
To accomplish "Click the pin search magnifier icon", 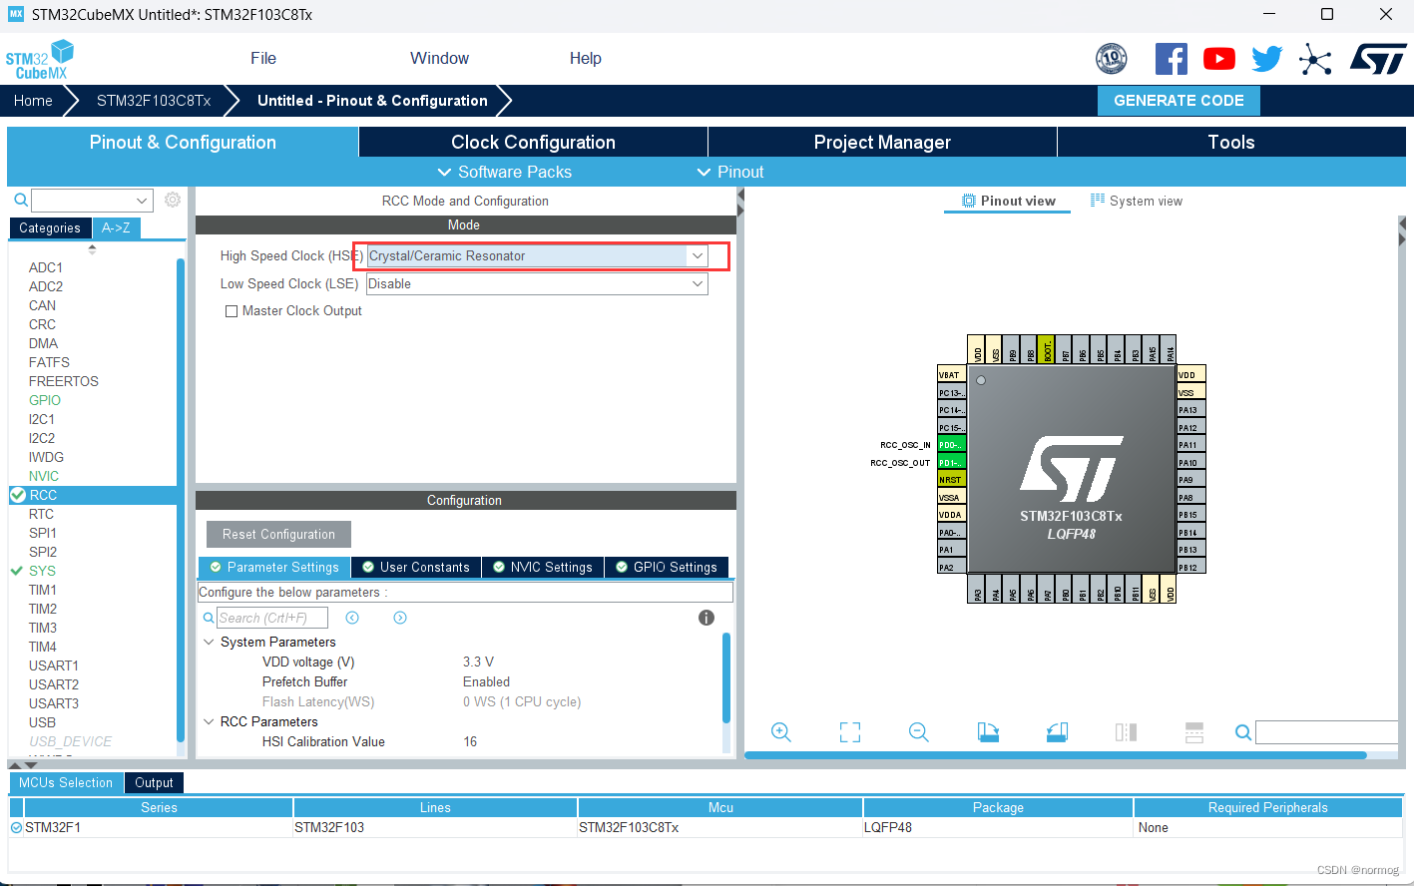I will tap(1243, 732).
